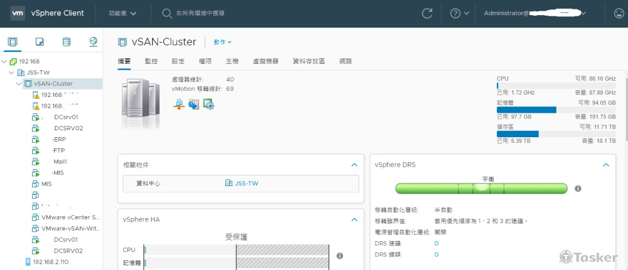Click the VM icon beside VMware vCenter S...
The height and width of the screenshot is (270, 628).
pos(35,217)
